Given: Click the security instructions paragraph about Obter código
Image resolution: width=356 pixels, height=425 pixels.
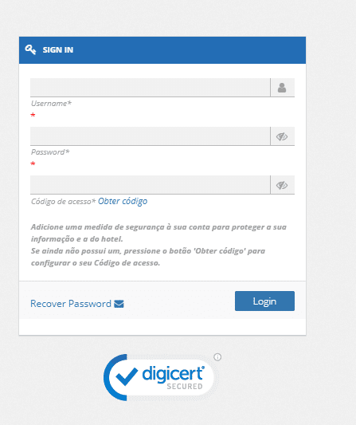Looking at the screenshot, I should (x=158, y=245).
